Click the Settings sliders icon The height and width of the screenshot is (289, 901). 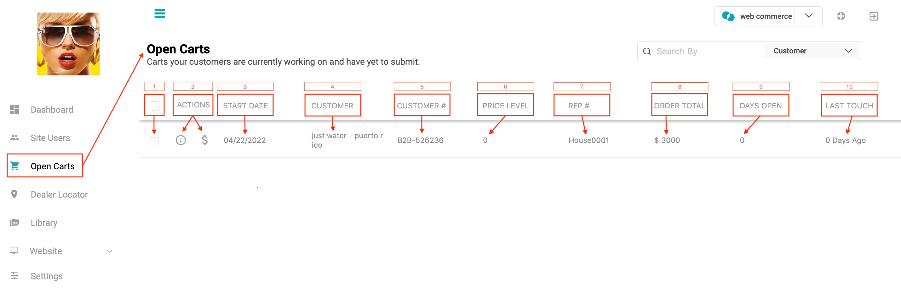(14, 276)
